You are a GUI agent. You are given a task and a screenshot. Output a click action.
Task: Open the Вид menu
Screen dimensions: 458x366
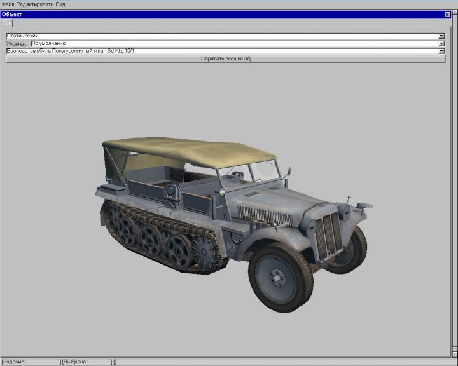[x=60, y=4]
